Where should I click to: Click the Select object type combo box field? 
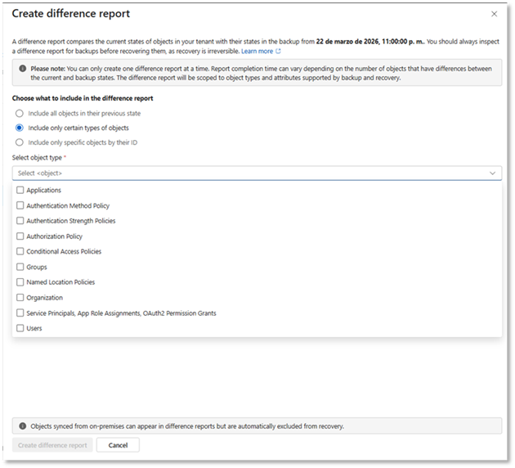click(245, 173)
